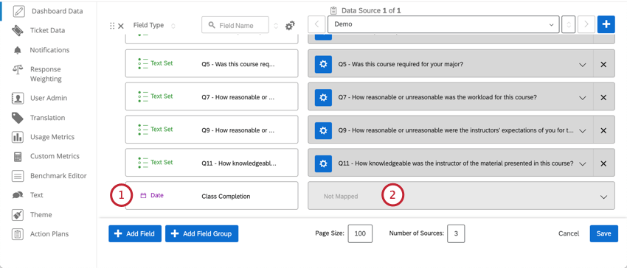627x268 pixels.
Task: Go to previous data source arrow
Action: click(x=316, y=24)
